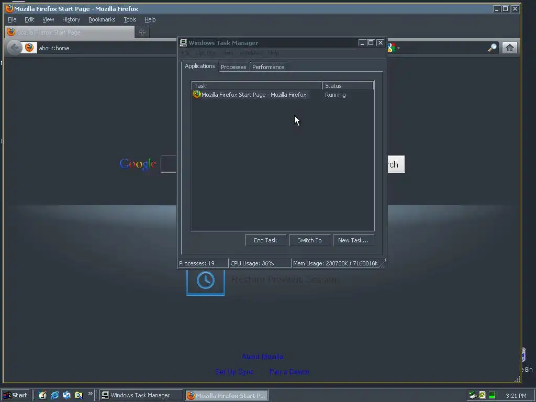Click the Firefox back arrow button
The height and width of the screenshot is (402, 536).
14,48
